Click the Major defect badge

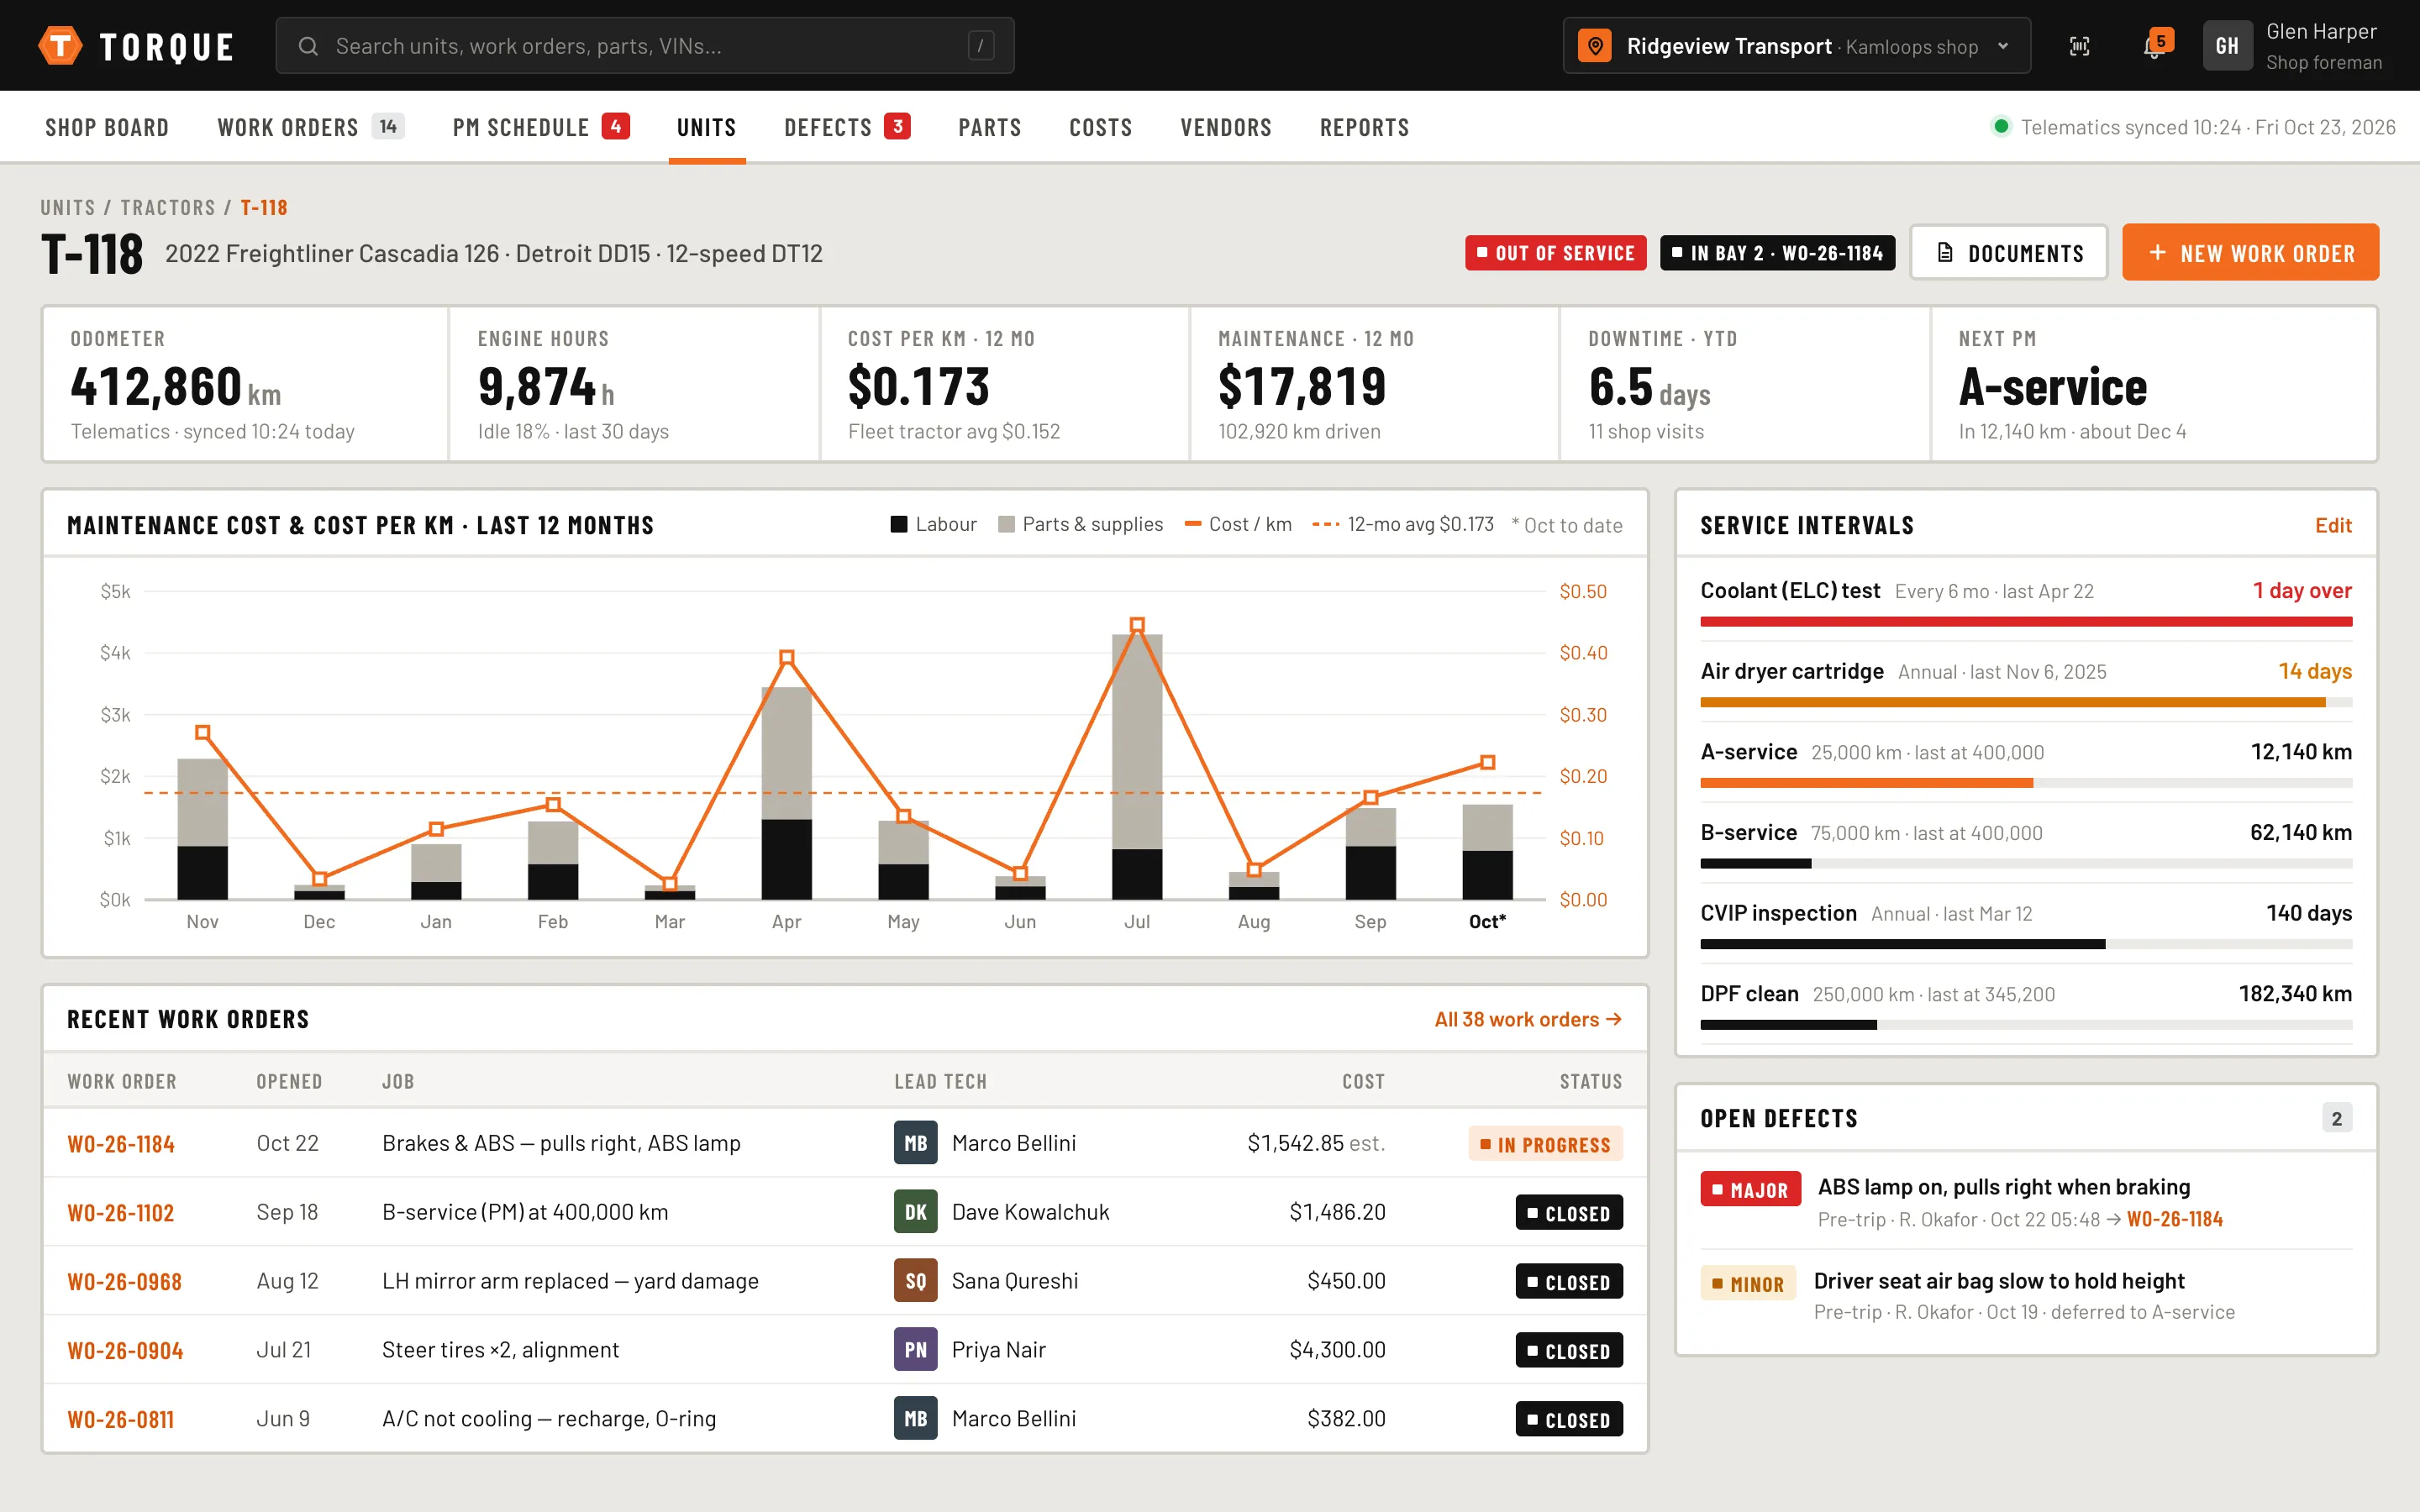point(1750,1189)
